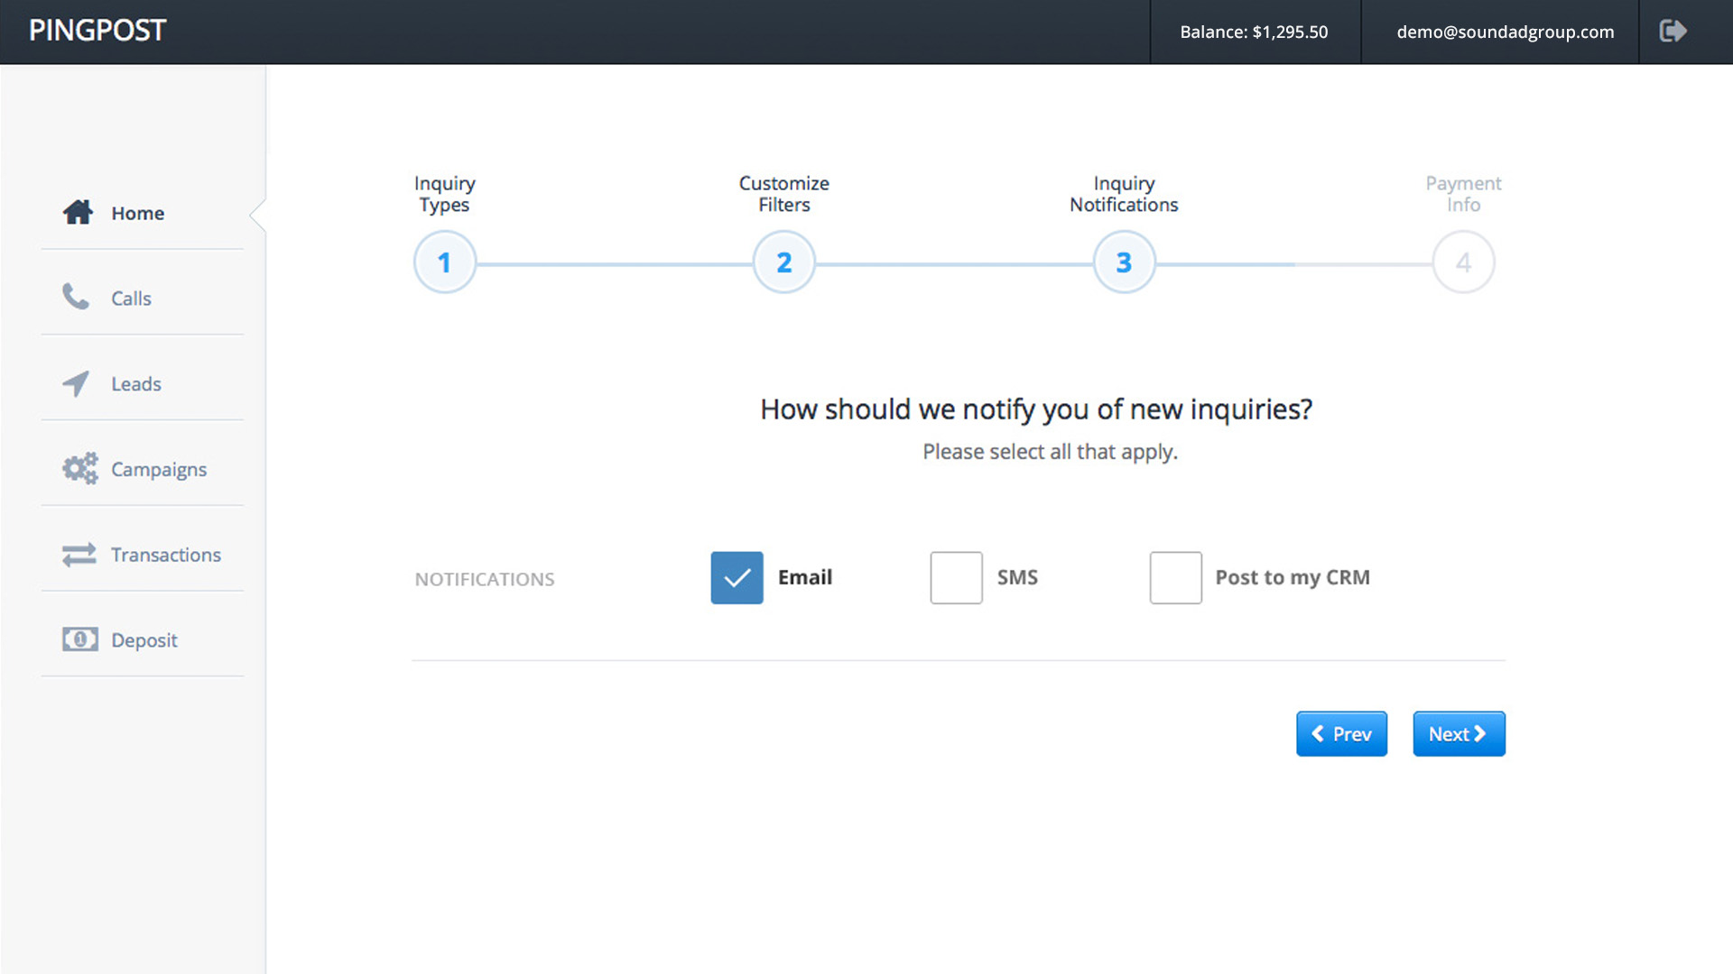Open the Transactions menu item
Image resolution: width=1733 pixels, height=974 pixels.
pyautogui.click(x=165, y=555)
